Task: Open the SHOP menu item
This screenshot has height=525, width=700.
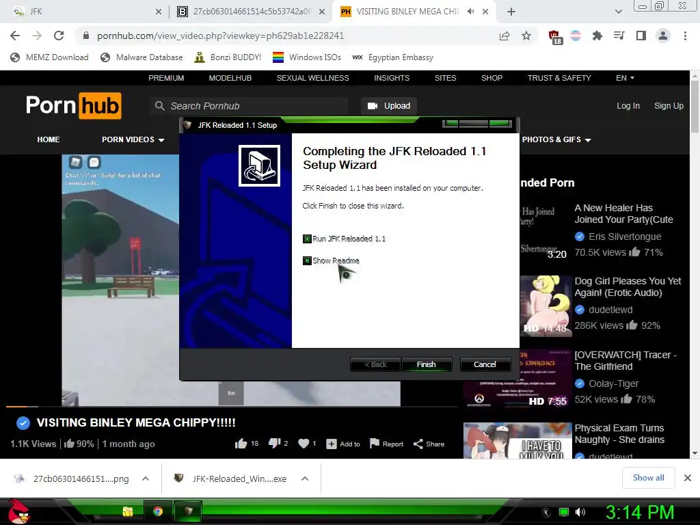Action: coord(492,78)
